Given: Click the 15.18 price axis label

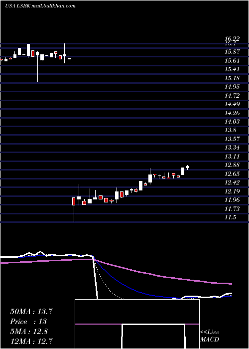Looking at the screenshot, I should [x=232, y=78].
